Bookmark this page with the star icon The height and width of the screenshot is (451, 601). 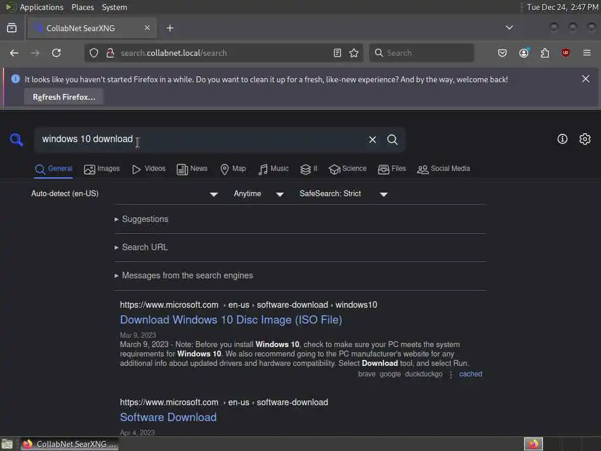point(354,53)
